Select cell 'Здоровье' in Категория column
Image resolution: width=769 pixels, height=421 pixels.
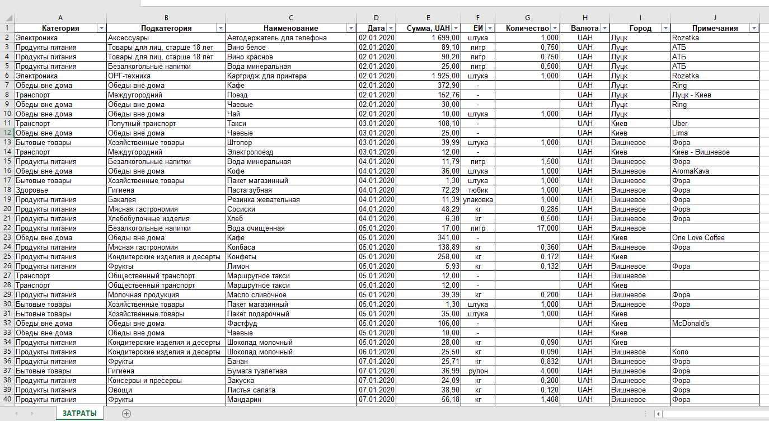pos(60,190)
